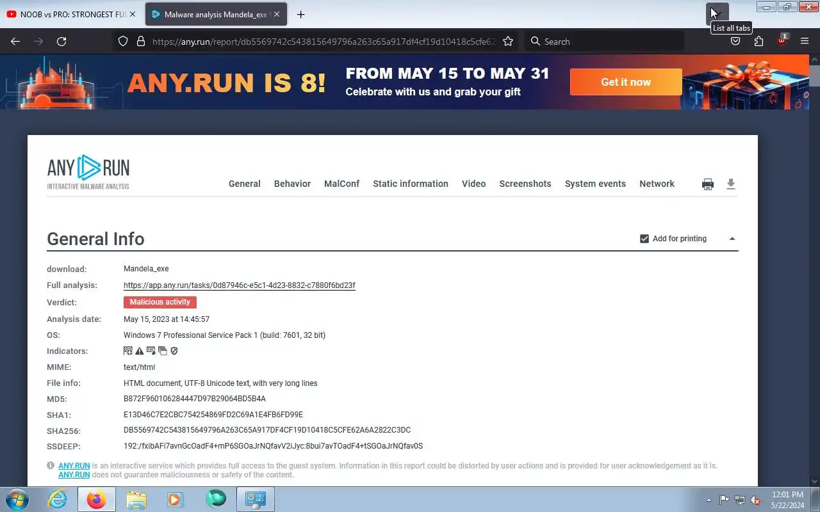
Task: Reload the page with refresh icon
Action: pos(61,42)
